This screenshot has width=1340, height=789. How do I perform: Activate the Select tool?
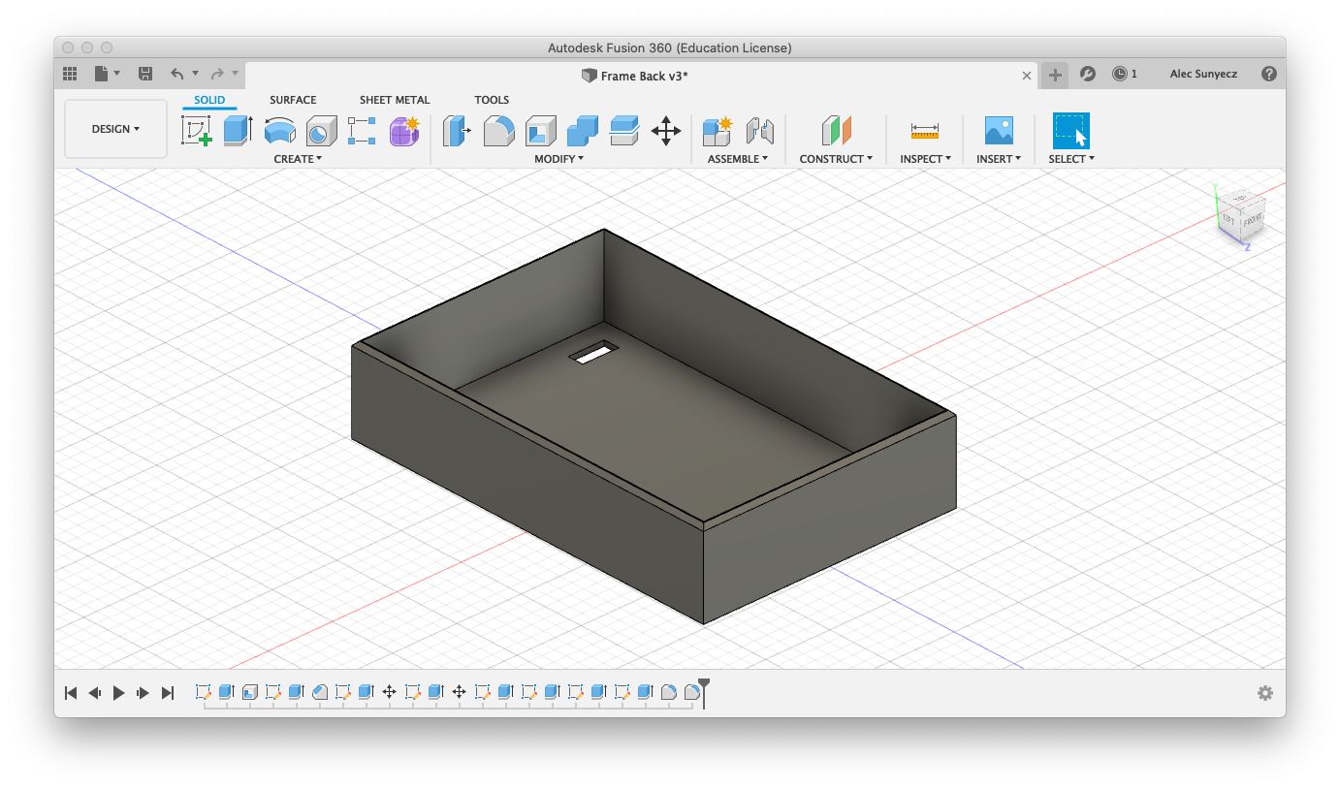pos(1071,130)
